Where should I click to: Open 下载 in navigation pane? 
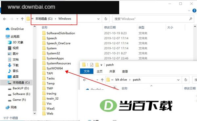(x=13, y=65)
